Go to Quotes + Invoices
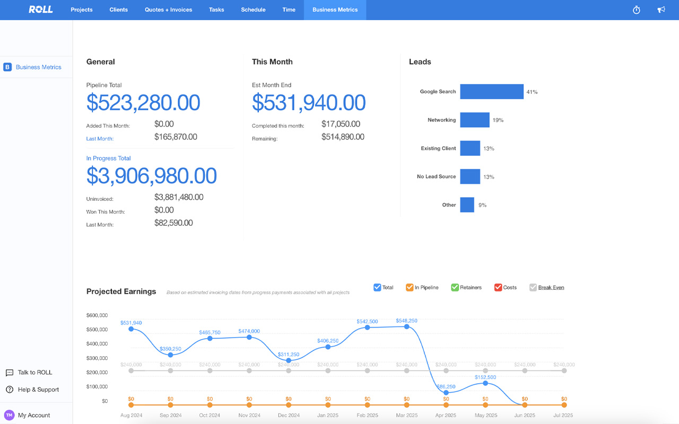This screenshot has width=679, height=424. tap(169, 10)
